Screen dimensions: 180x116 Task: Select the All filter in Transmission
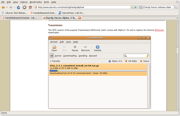click(x=52, y=56)
